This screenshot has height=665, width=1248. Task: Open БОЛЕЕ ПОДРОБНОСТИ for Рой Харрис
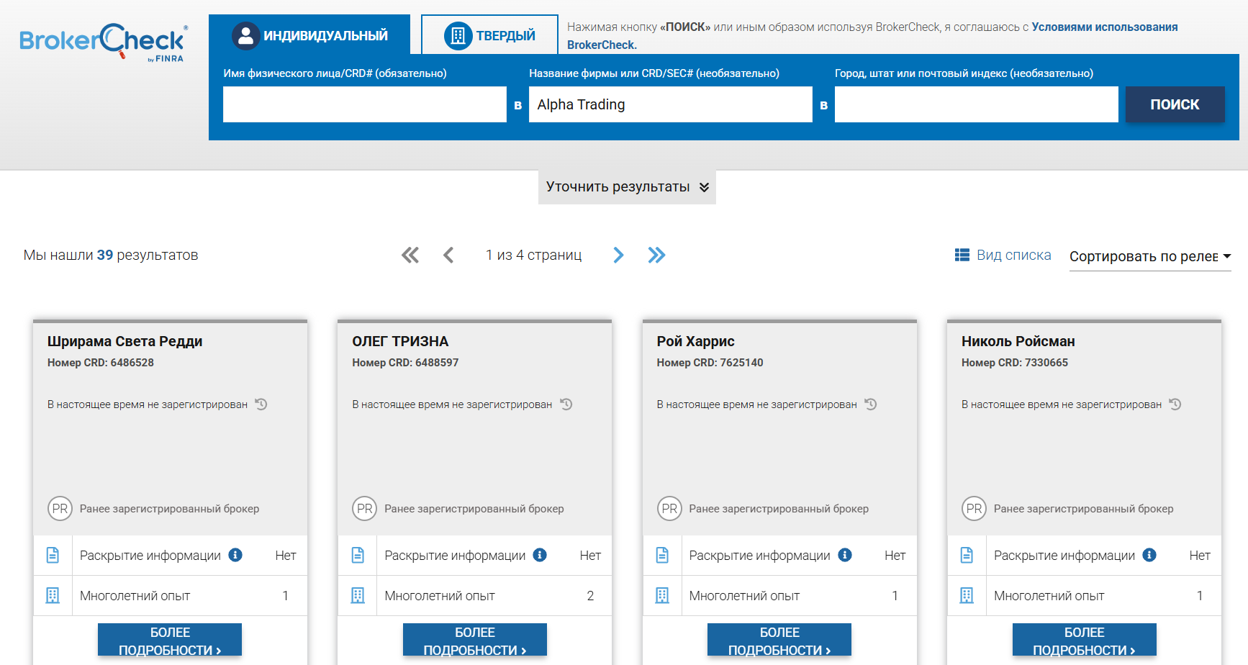pyautogui.click(x=779, y=641)
